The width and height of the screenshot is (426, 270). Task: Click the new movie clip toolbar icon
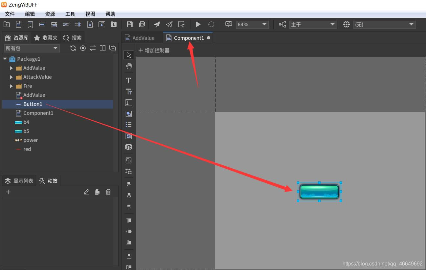[102, 24]
